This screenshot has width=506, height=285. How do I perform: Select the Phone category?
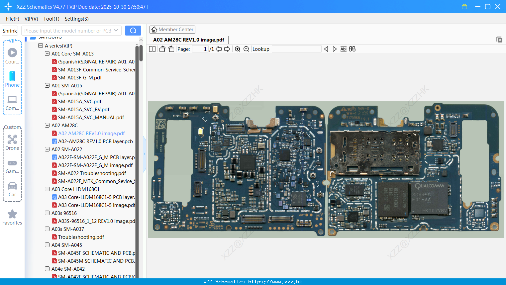point(12,79)
